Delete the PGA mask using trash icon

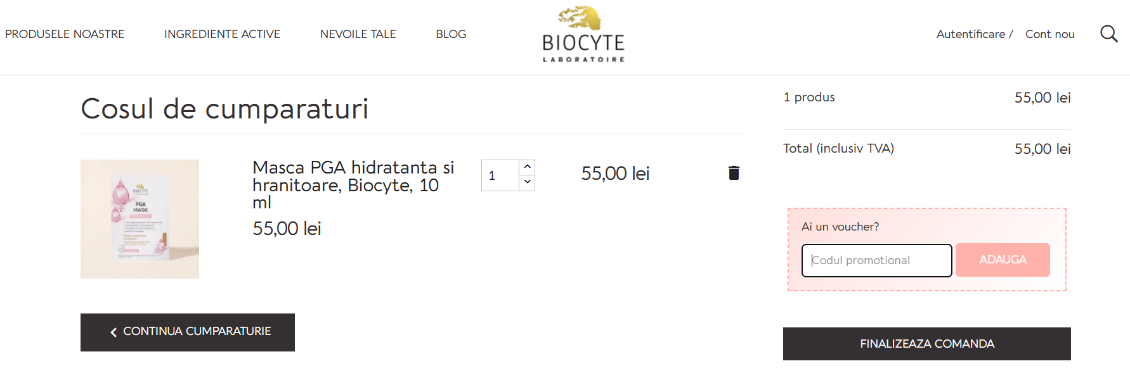coord(734,172)
